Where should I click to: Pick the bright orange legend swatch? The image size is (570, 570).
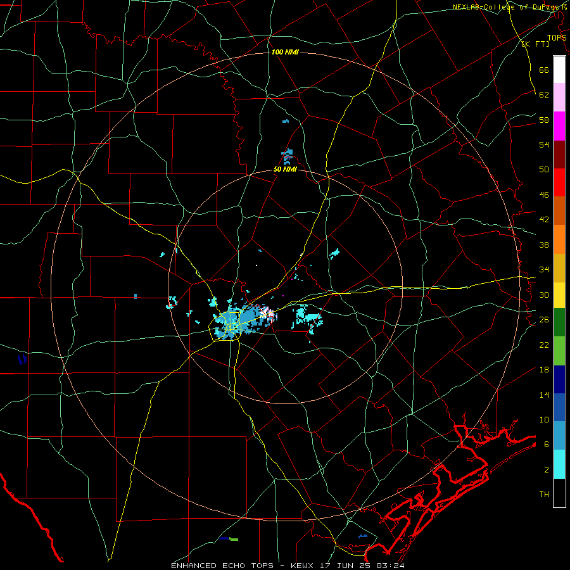(559, 239)
